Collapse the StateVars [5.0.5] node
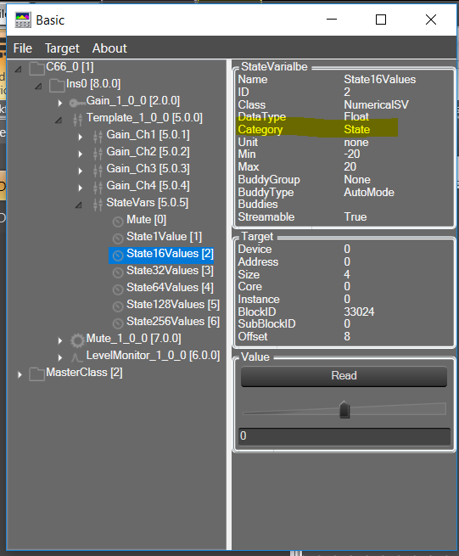Viewport: 459px width, 556px height. tap(79, 205)
